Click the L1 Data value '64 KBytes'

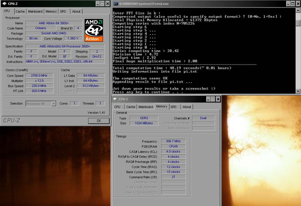[x=91, y=75]
